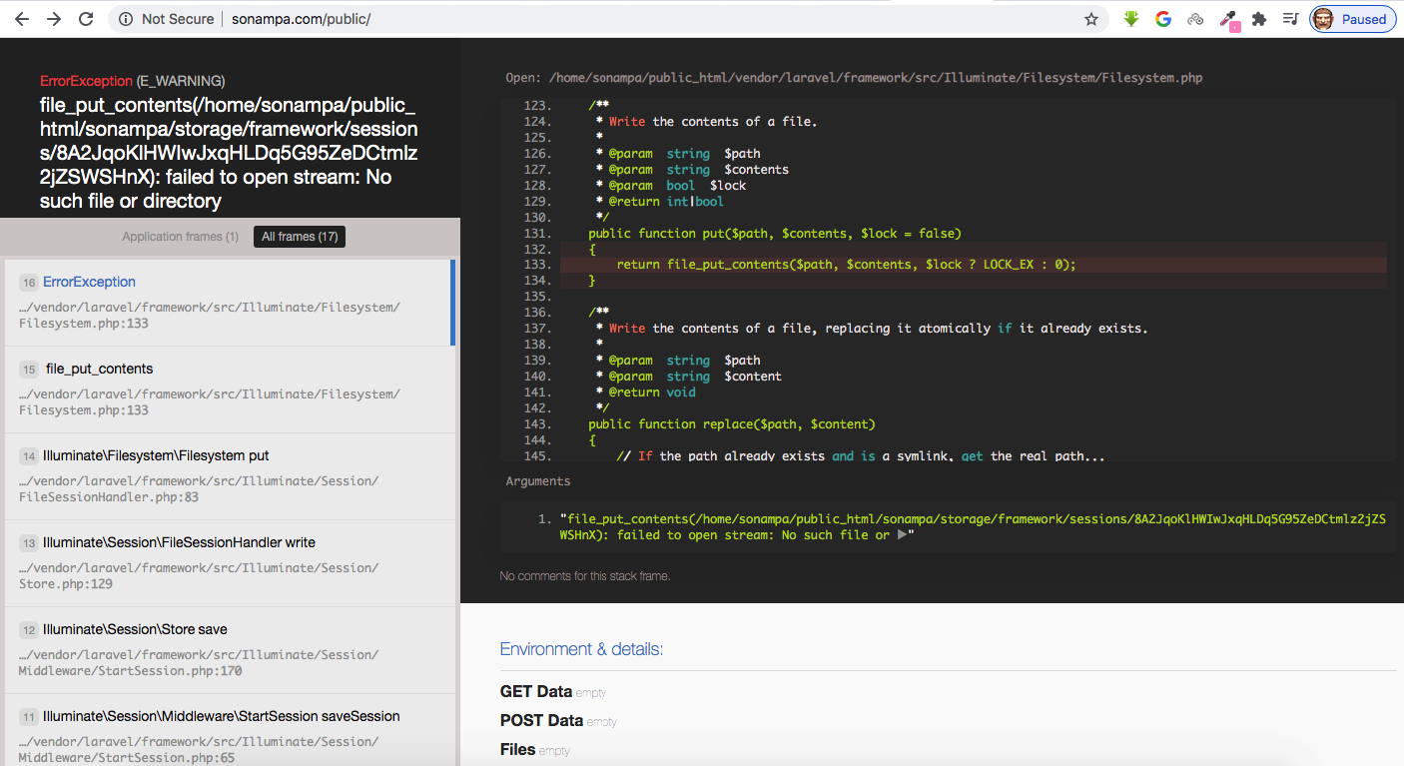
Task: Click the GET Data section label
Action: 536,691
